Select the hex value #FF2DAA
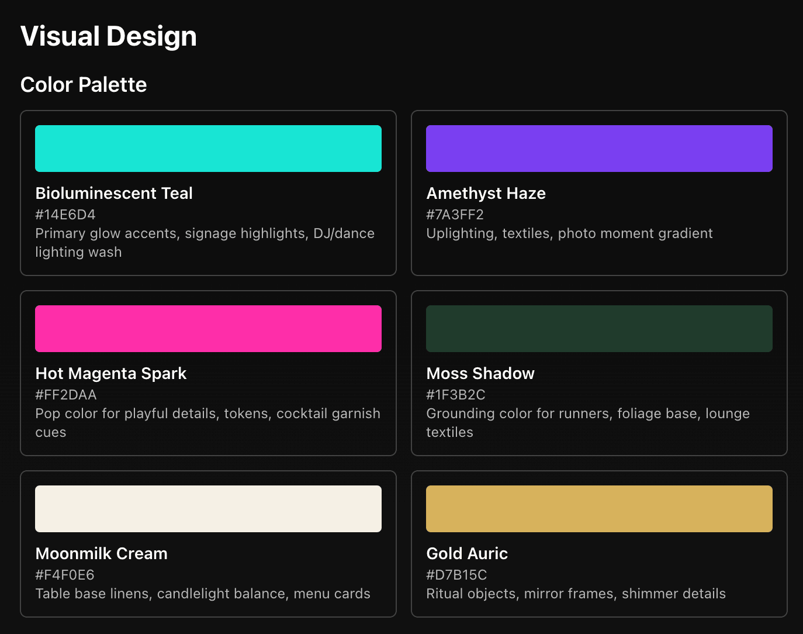Viewport: 803px width, 634px height. (x=66, y=394)
